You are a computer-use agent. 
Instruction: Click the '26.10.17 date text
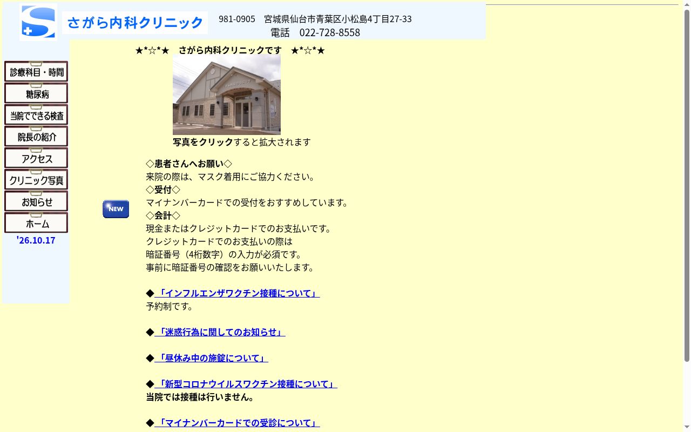tap(36, 240)
